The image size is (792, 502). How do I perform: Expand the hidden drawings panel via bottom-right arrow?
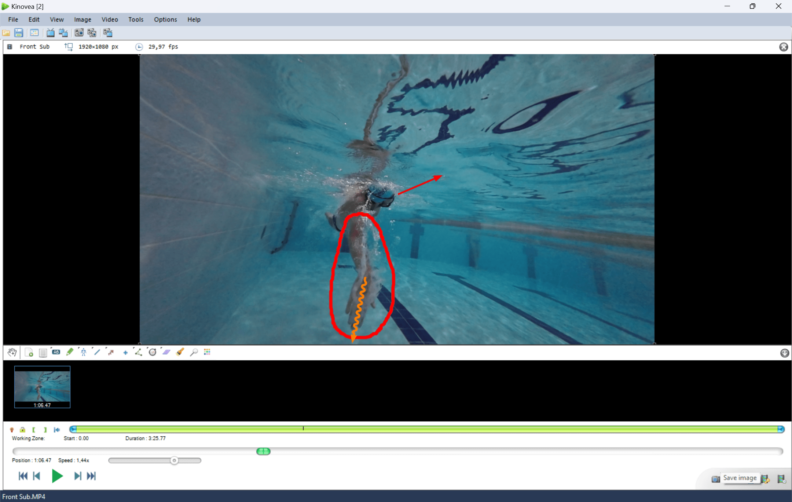pyautogui.click(x=784, y=353)
